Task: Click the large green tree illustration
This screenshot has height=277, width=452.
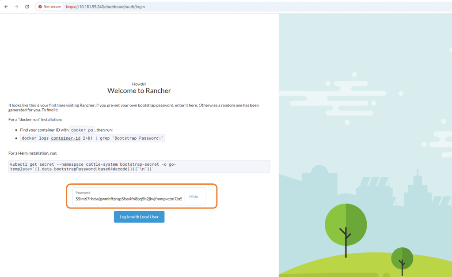Action: coord(346,225)
